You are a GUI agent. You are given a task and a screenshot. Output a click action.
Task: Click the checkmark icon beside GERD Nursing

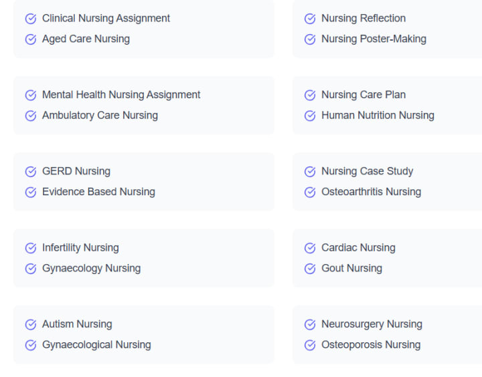tap(31, 172)
